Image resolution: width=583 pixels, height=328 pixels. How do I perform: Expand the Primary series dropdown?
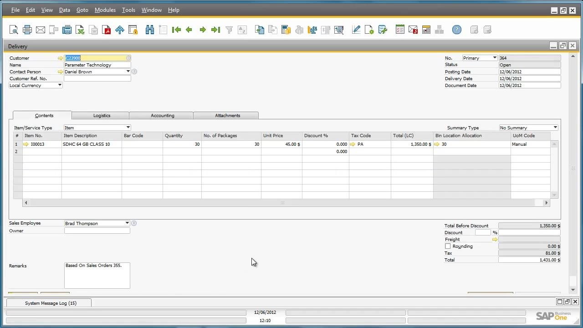pyautogui.click(x=495, y=58)
